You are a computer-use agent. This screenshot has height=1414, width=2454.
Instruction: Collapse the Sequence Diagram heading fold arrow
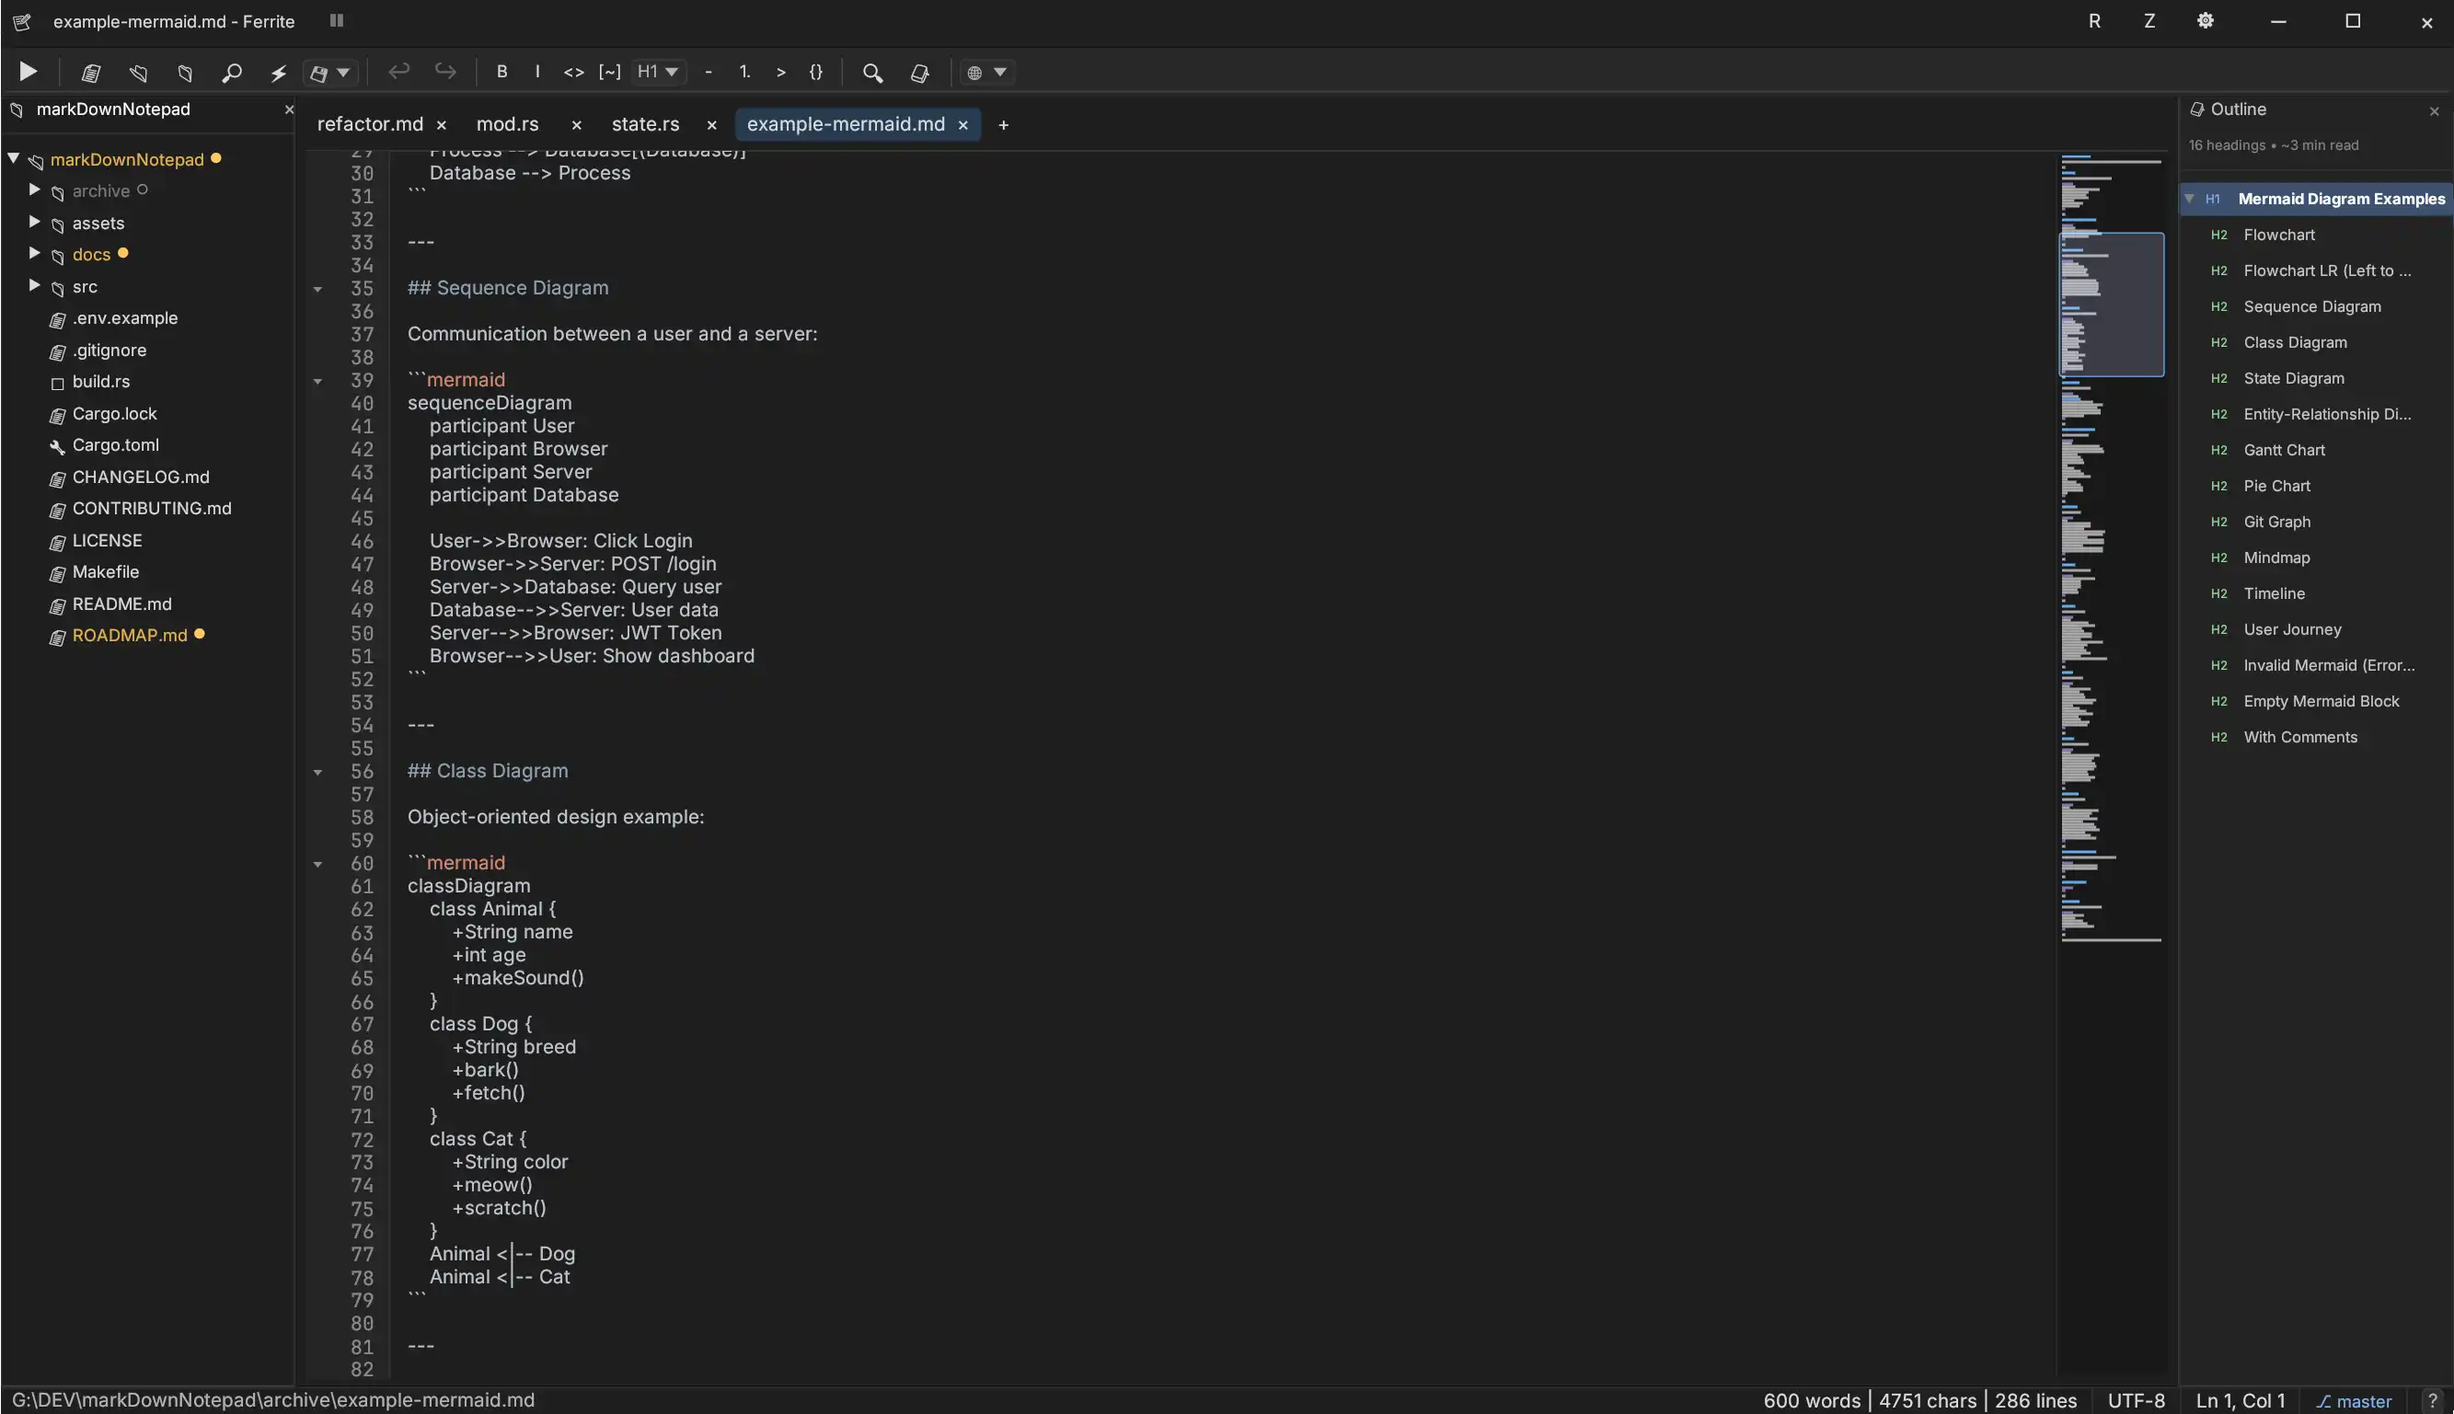(317, 289)
